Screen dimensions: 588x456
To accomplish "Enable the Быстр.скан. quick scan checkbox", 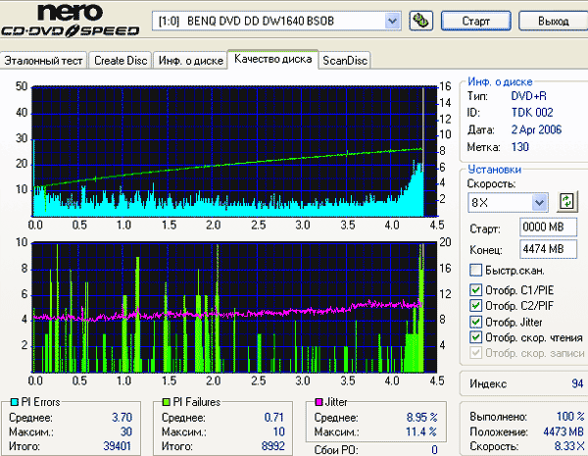I will coord(475,271).
